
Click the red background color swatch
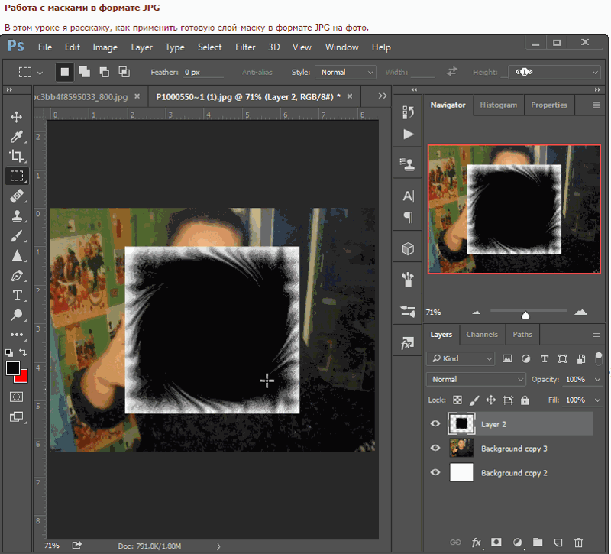23,377
